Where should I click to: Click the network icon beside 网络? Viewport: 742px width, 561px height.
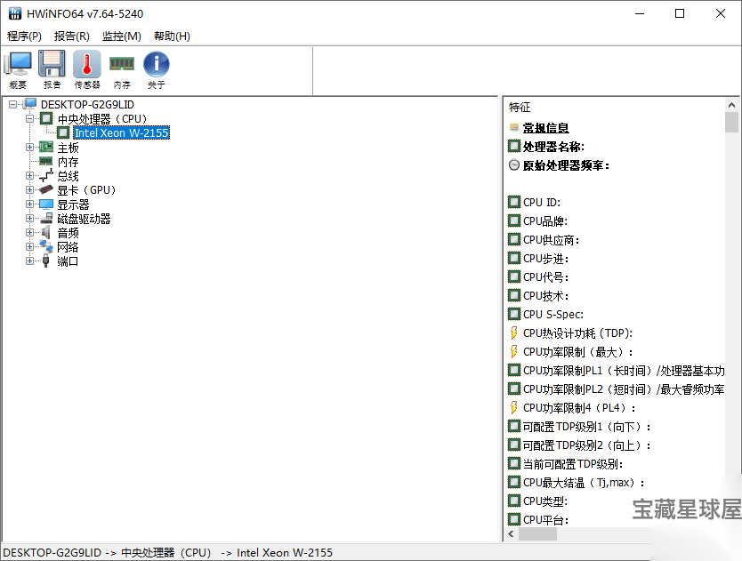46,246
